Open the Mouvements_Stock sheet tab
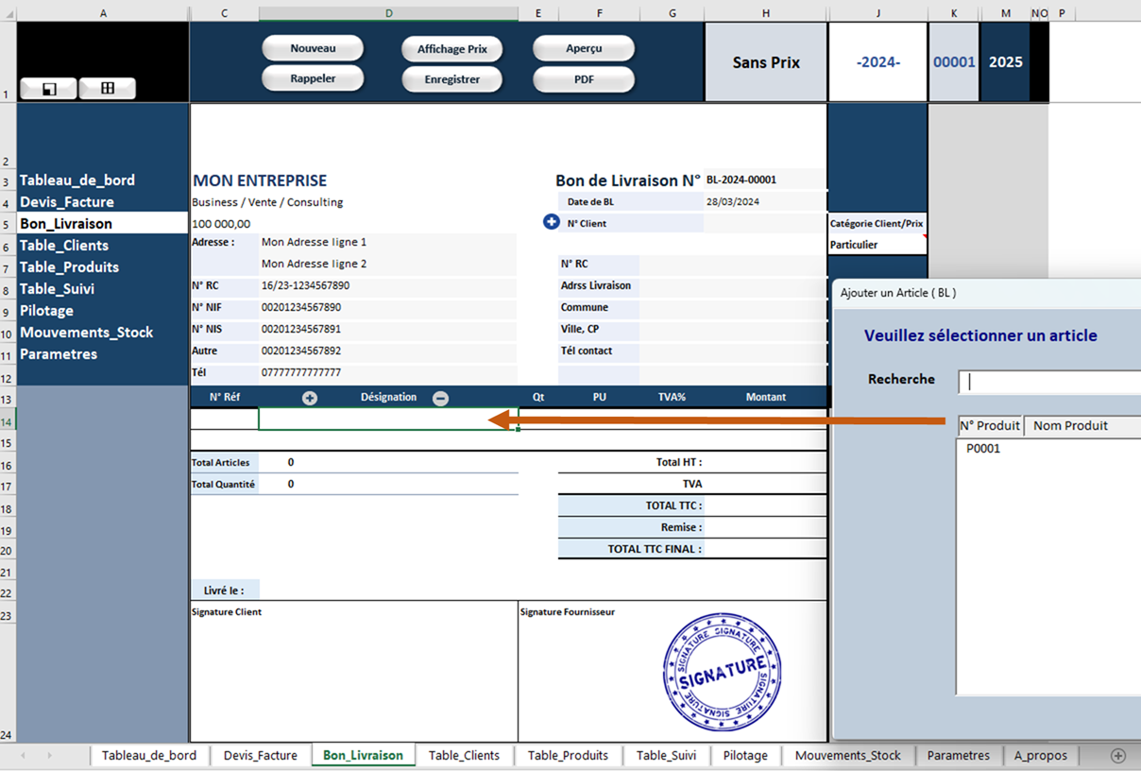 point(847,755)
